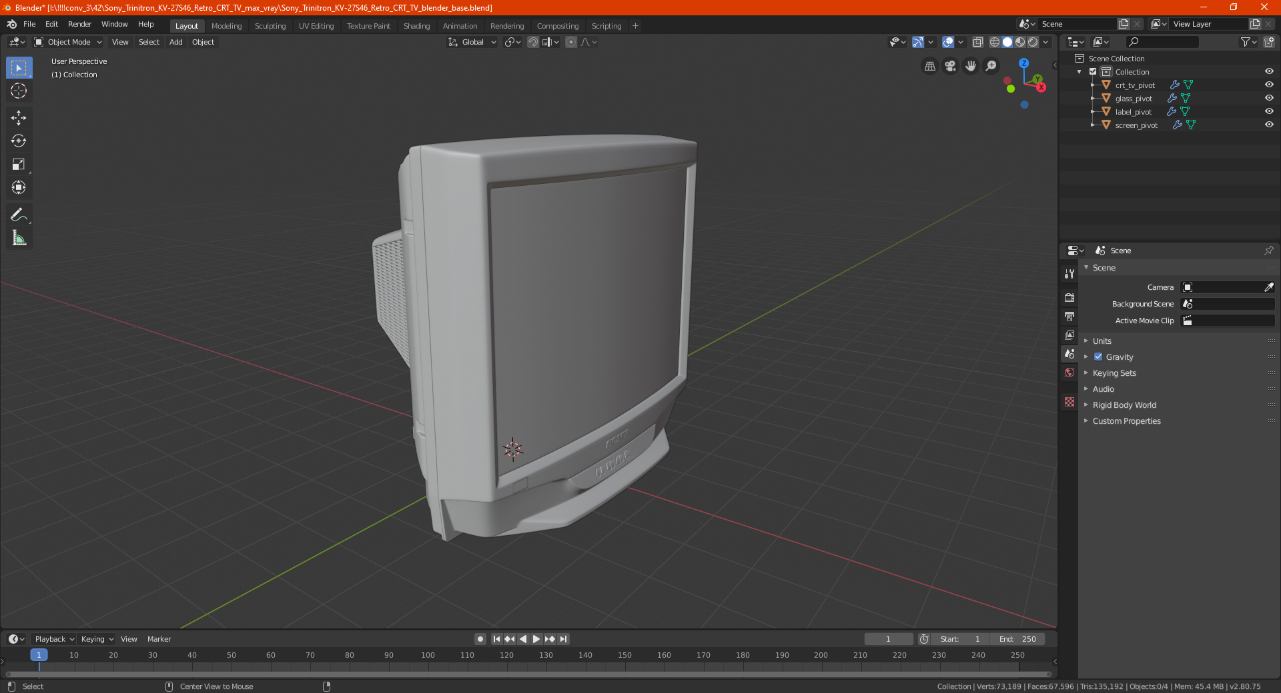Image resolution: width=1281 pixels, height=693 pixels.
Task: Open the Output properties tab
Action: tap(1070, 316)
